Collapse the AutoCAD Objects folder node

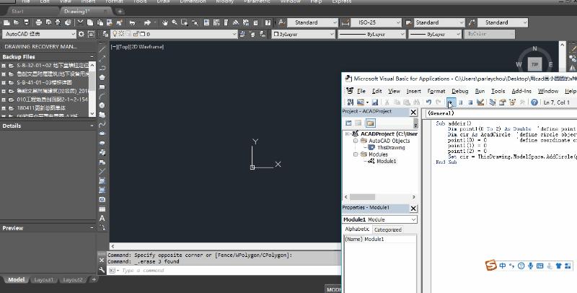356,141
